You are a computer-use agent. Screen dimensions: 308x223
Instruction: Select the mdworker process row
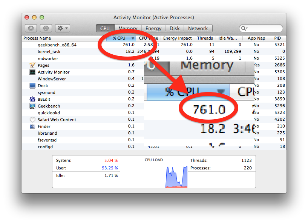pyautogui.click(x=154, y=58)
